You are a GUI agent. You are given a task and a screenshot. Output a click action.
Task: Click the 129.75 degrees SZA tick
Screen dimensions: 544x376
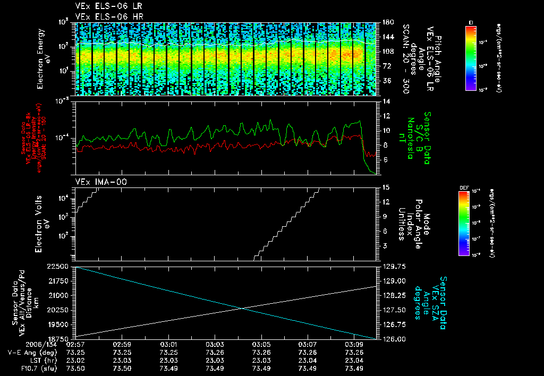click(x=394, y=267)
